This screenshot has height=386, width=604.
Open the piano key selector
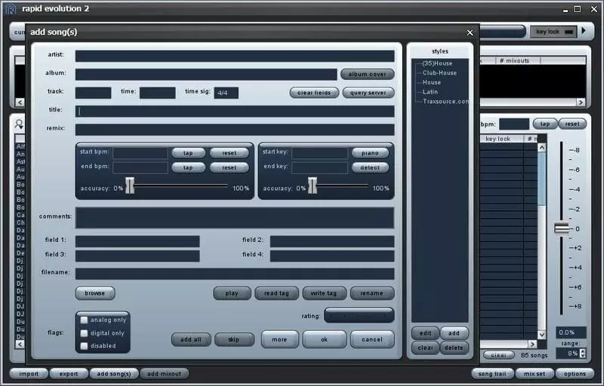tap(370, 153)
